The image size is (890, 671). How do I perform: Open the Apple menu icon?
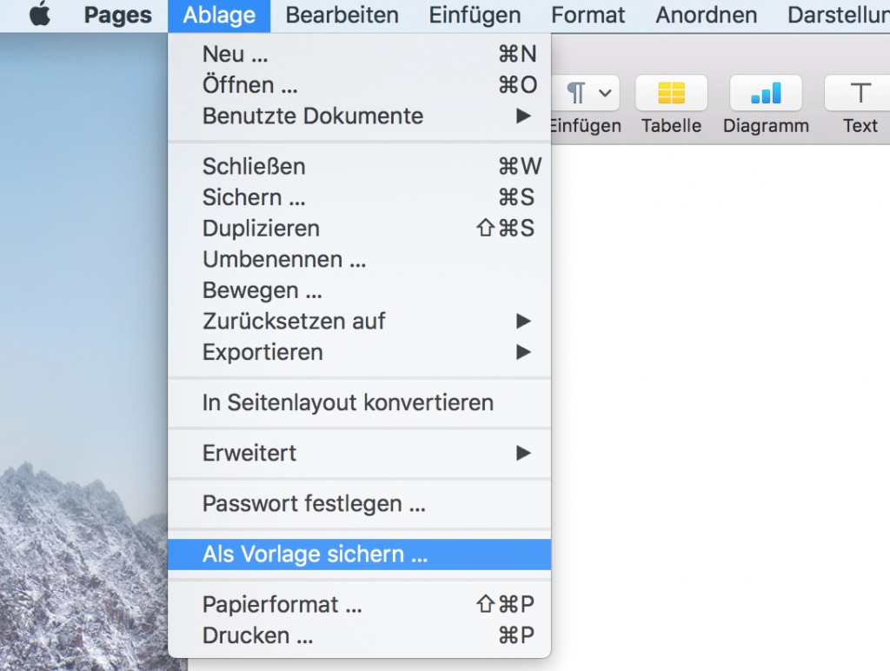pyautogui.click(x=39, y=16)
